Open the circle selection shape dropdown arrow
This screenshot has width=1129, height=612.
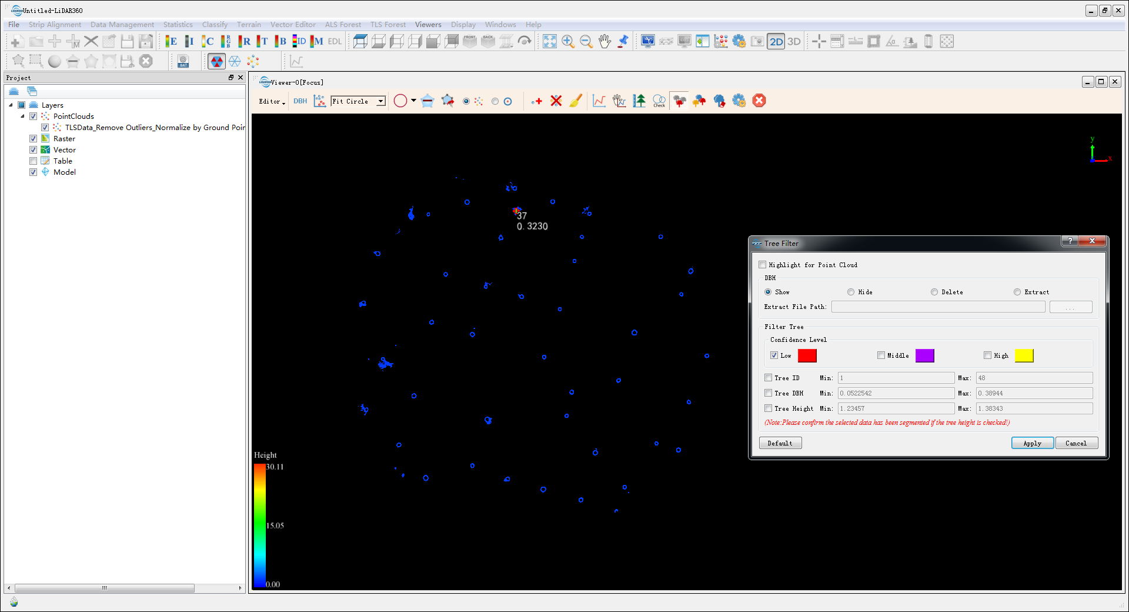click(413, 101)
